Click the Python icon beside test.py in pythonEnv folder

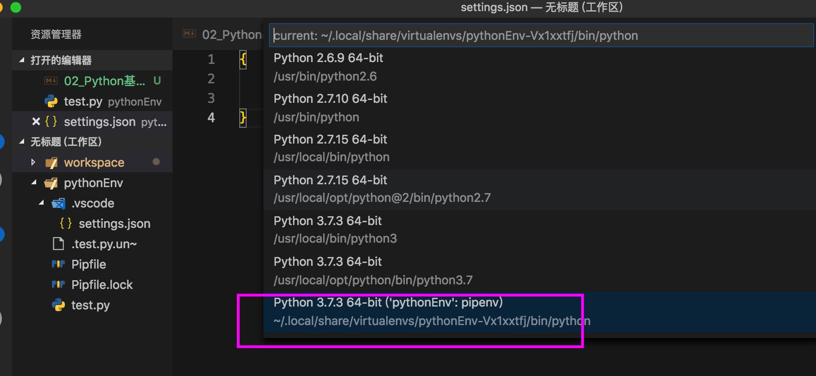[x=58, y=305]
